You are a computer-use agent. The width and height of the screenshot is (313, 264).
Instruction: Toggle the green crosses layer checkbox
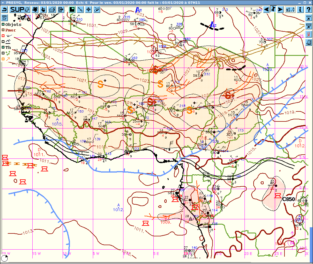(x=3, y=53)
